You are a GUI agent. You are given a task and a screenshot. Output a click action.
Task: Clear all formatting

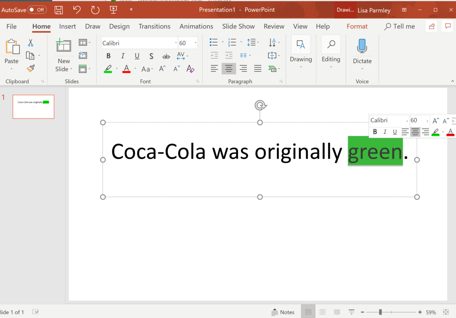190,69
